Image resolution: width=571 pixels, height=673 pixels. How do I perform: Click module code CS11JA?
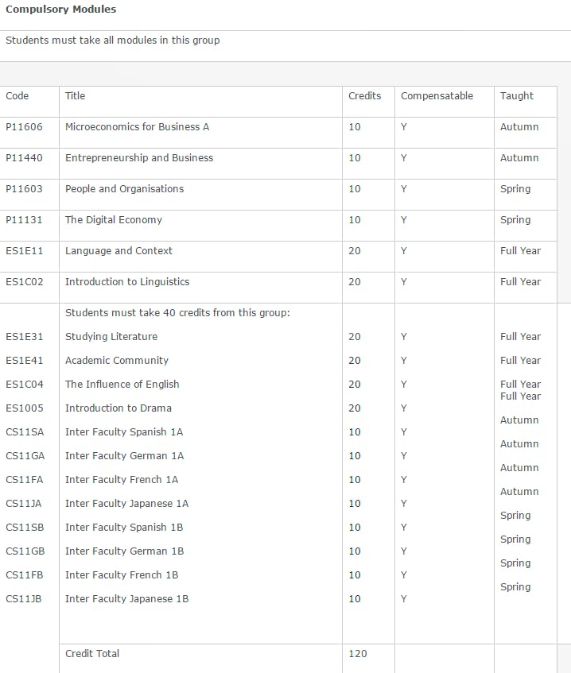pyautogui.click(x=24, y=504)
